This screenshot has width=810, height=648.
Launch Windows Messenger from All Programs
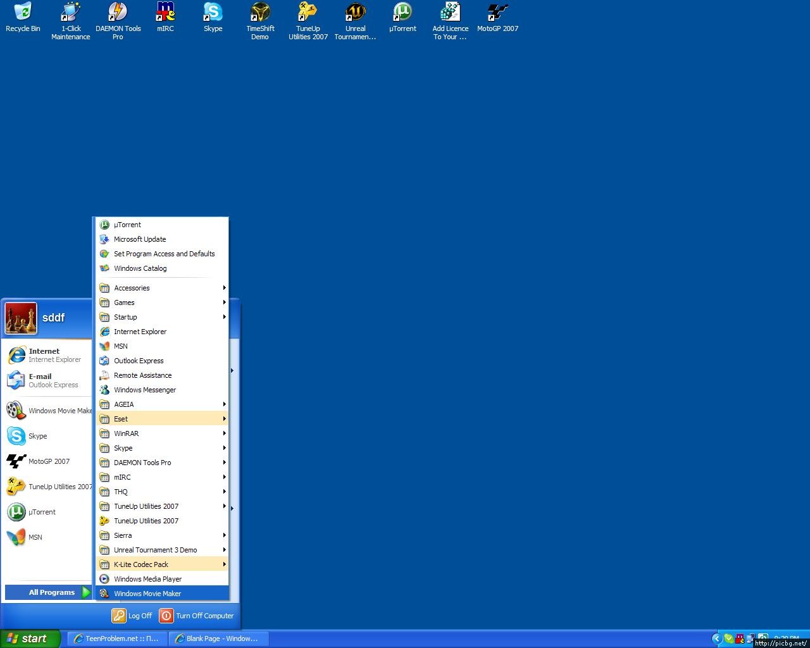click(x=162, y=390)
